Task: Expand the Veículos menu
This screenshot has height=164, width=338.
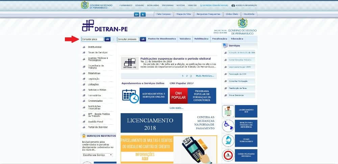Action: 185,39
